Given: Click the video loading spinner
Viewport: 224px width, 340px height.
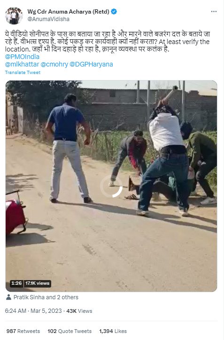Looking at the screenshot, I should coord(111,186).
